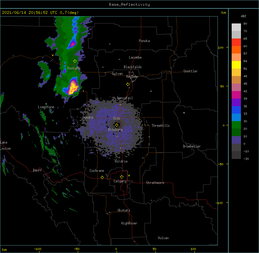The image size is (259, 253).
Task: Click the magenta 42 dBZ legend swatch
Action: [x=236, y=95]
